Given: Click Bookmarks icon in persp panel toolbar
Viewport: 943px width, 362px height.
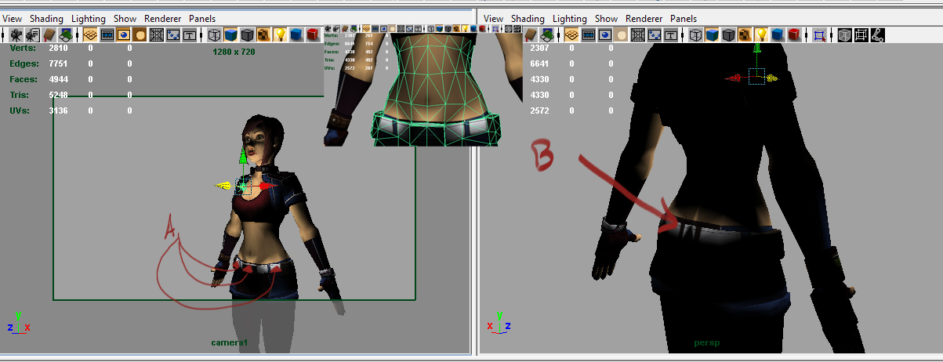Looking at the screenshot, I should 531,34.
